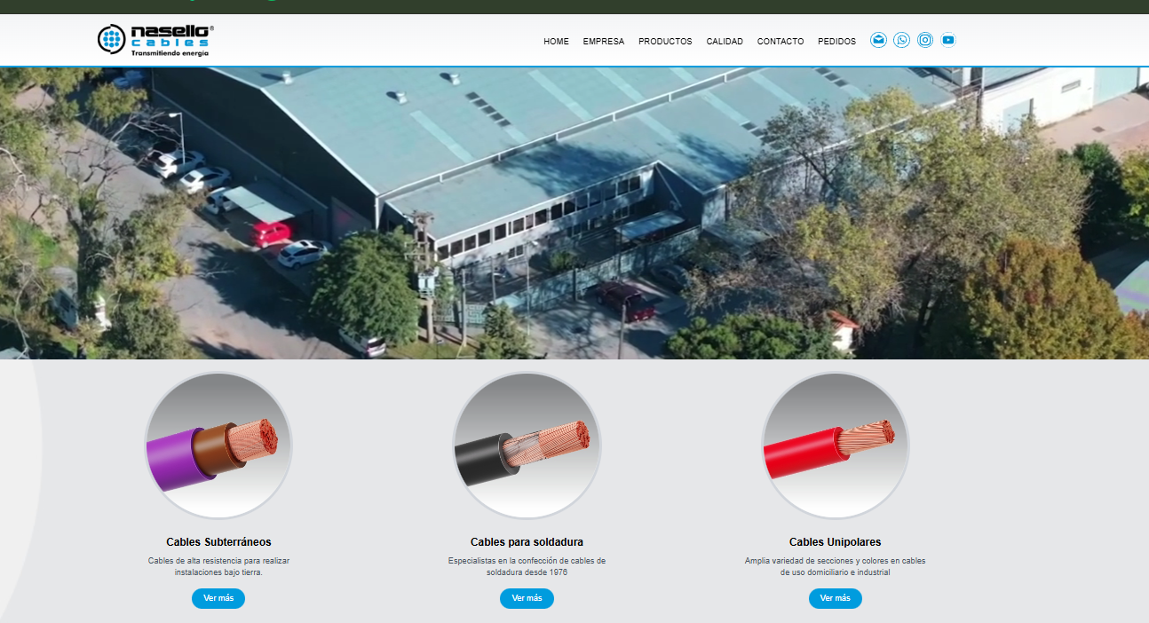Click Ver más under Cables para soldadura
Viewport: 1149px width, 623px height.
[x=527, y=598]
